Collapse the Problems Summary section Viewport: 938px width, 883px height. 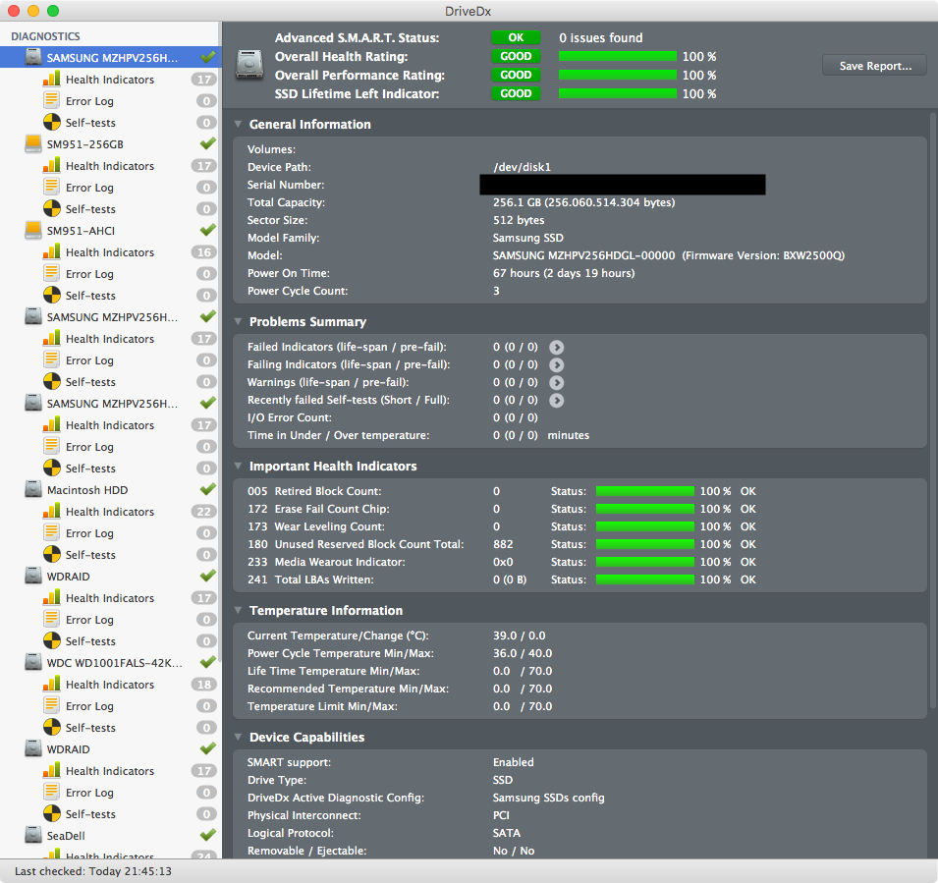(238, 322)
